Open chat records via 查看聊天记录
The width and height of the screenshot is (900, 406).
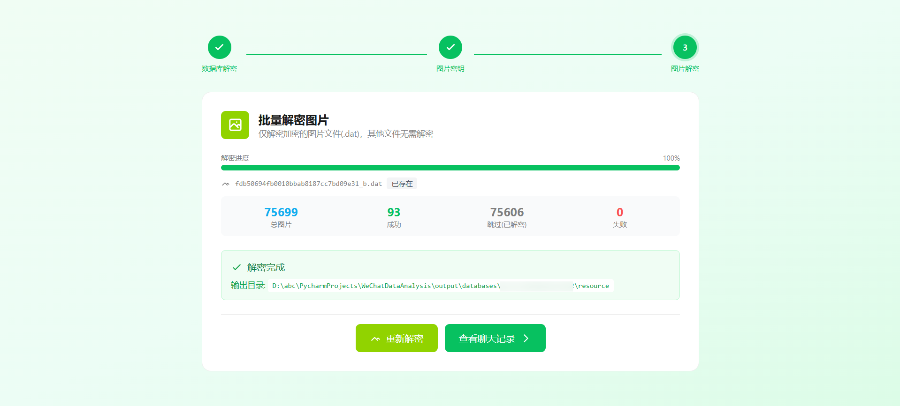pyautogui.click(x=487, y=338)
